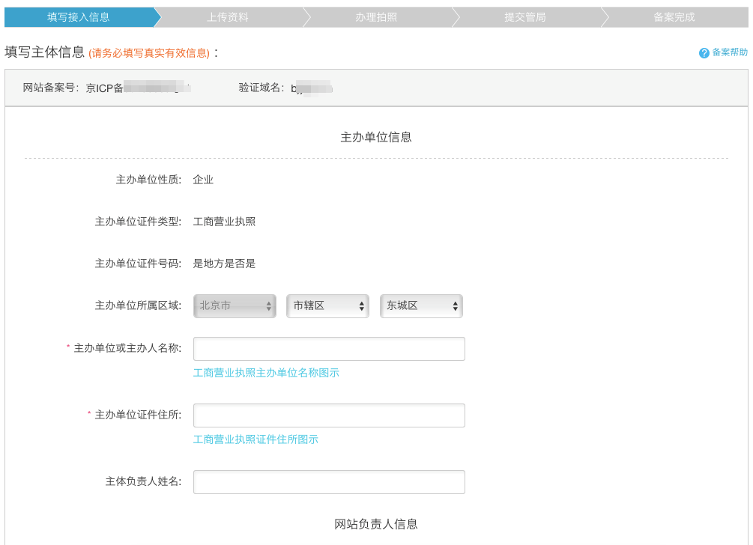Click the 主办单位证件住所 input field

point(329,415)
